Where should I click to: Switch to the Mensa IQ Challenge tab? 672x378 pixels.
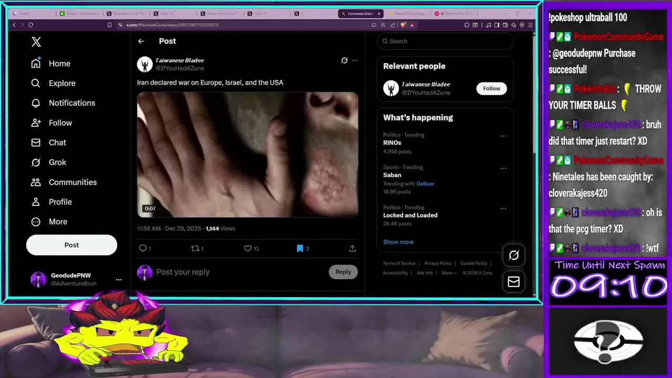[408, 14]
